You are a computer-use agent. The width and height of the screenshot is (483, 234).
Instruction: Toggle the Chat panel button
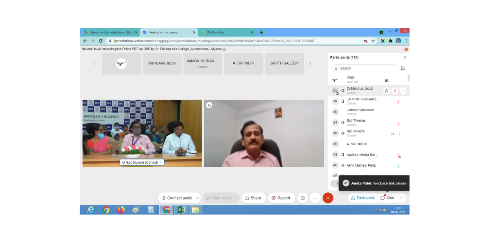pos(387,198)
